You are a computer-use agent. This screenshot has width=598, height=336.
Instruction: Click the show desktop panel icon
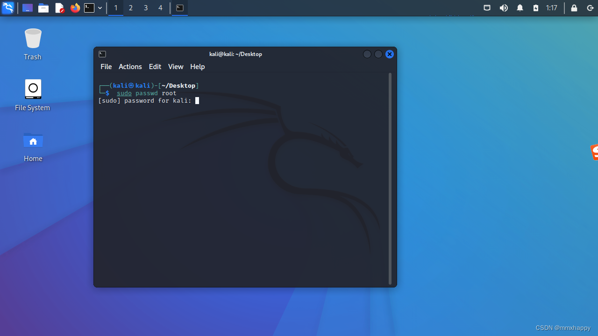coord(28,8)
